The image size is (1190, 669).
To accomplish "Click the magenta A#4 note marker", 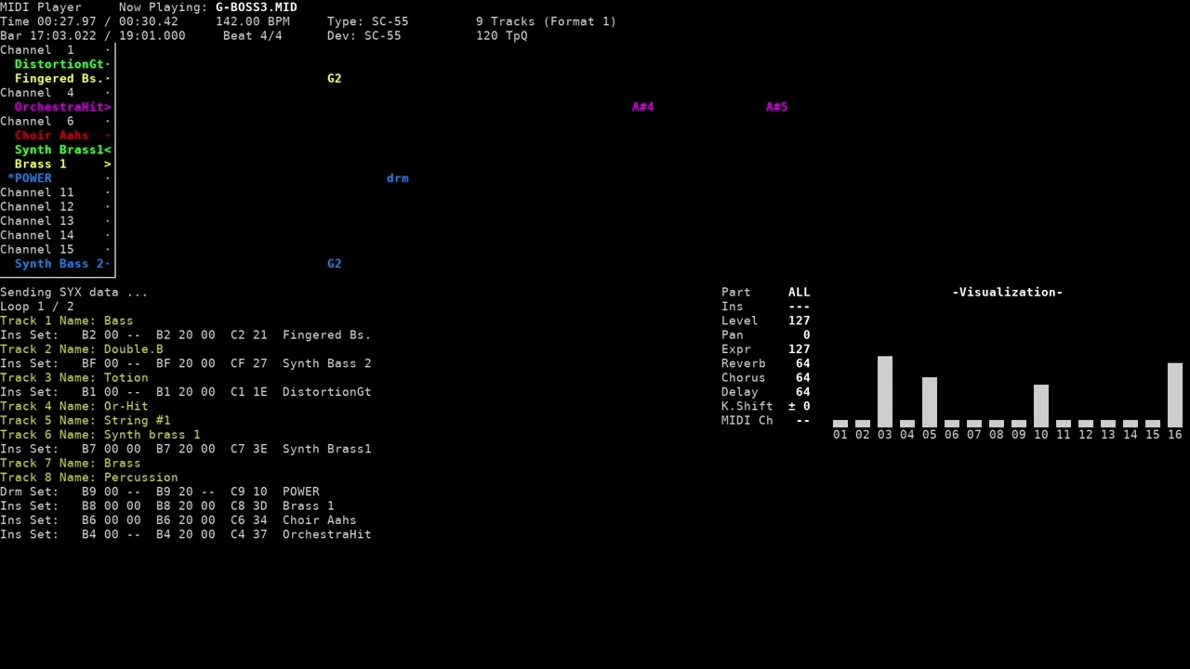I will [643, 107].
